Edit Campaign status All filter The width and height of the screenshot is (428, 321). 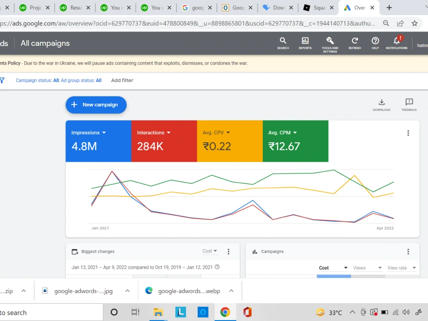pos(37,80)
